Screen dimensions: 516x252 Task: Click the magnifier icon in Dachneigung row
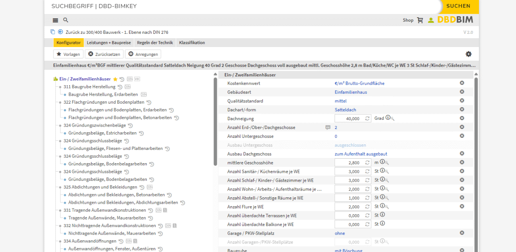click(x=392, y=119)
